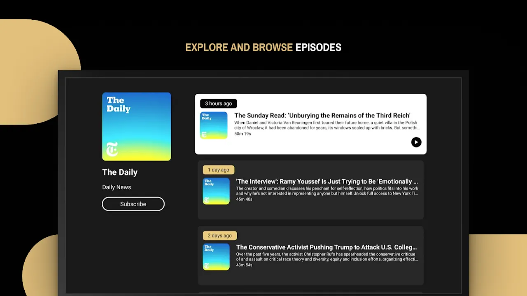
Task: Click the Christopher Rufo episode description text
Action: 327,257
